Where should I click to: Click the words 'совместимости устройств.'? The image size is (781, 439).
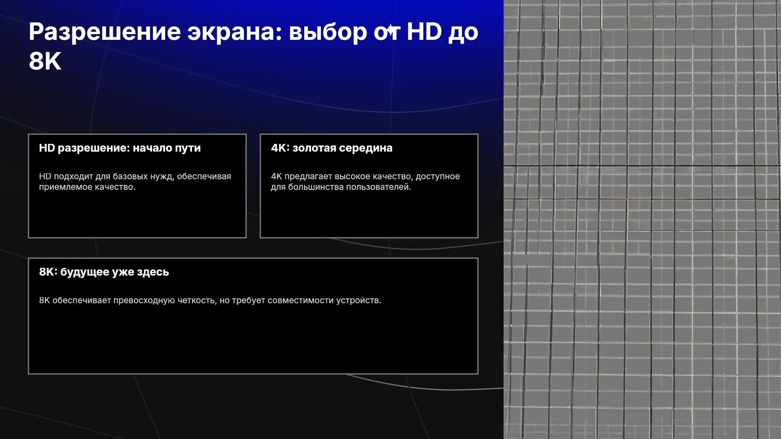tap(324, 300)
